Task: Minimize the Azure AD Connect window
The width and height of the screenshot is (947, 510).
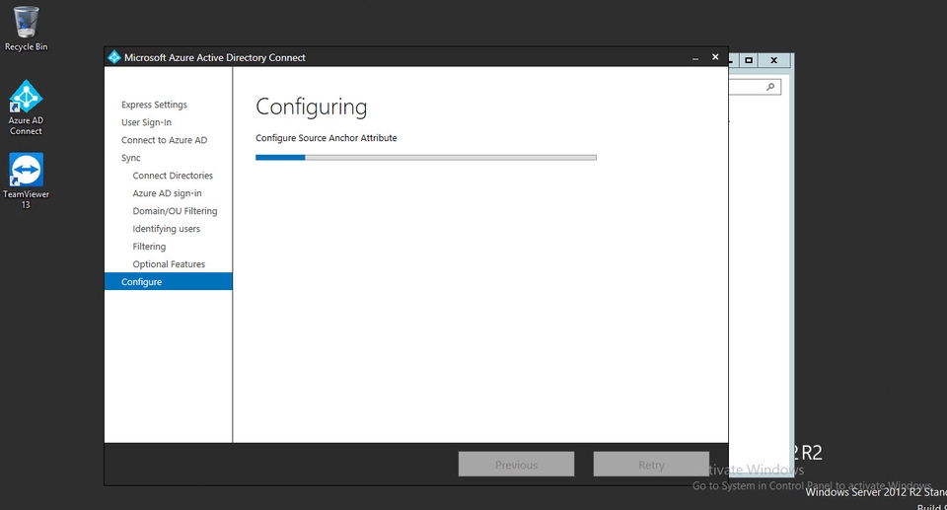Action: point(695,58)
